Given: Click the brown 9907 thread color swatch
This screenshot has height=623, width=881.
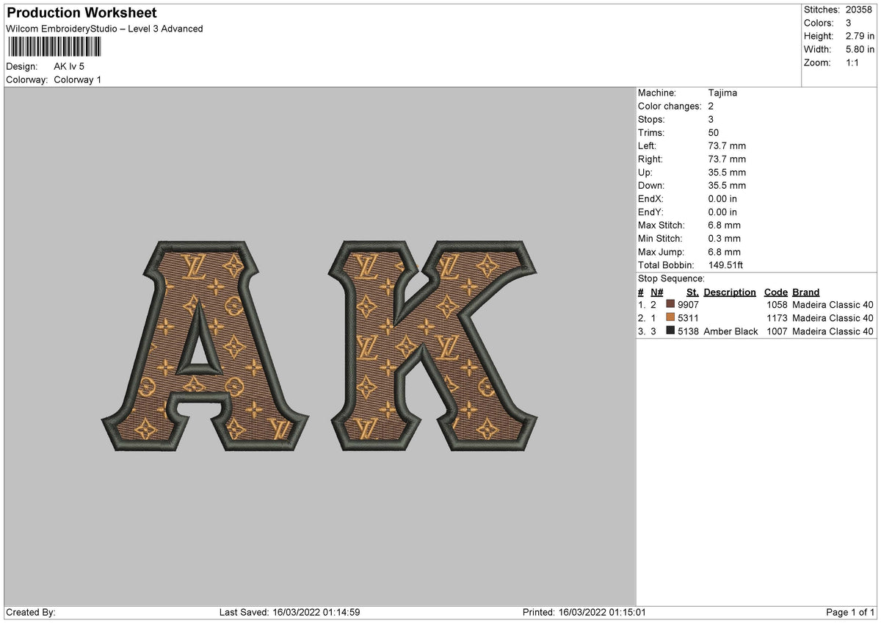Looking at the screenshot, I should 670,305.
